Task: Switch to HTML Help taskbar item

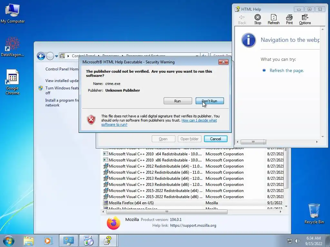Action: (108, 241)
